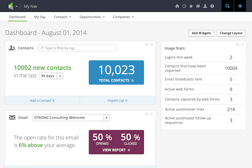
Task: Click the home icon in the top bar
Action: click(177, 6)
